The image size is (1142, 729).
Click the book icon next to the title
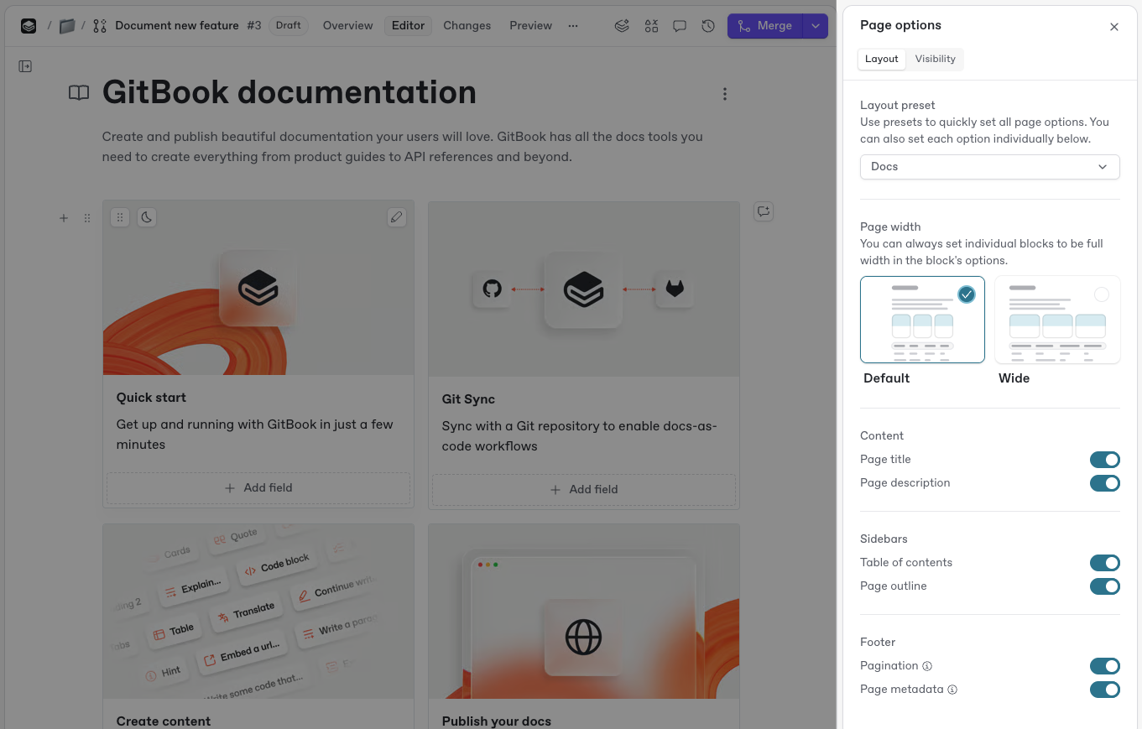pos(78,93)
